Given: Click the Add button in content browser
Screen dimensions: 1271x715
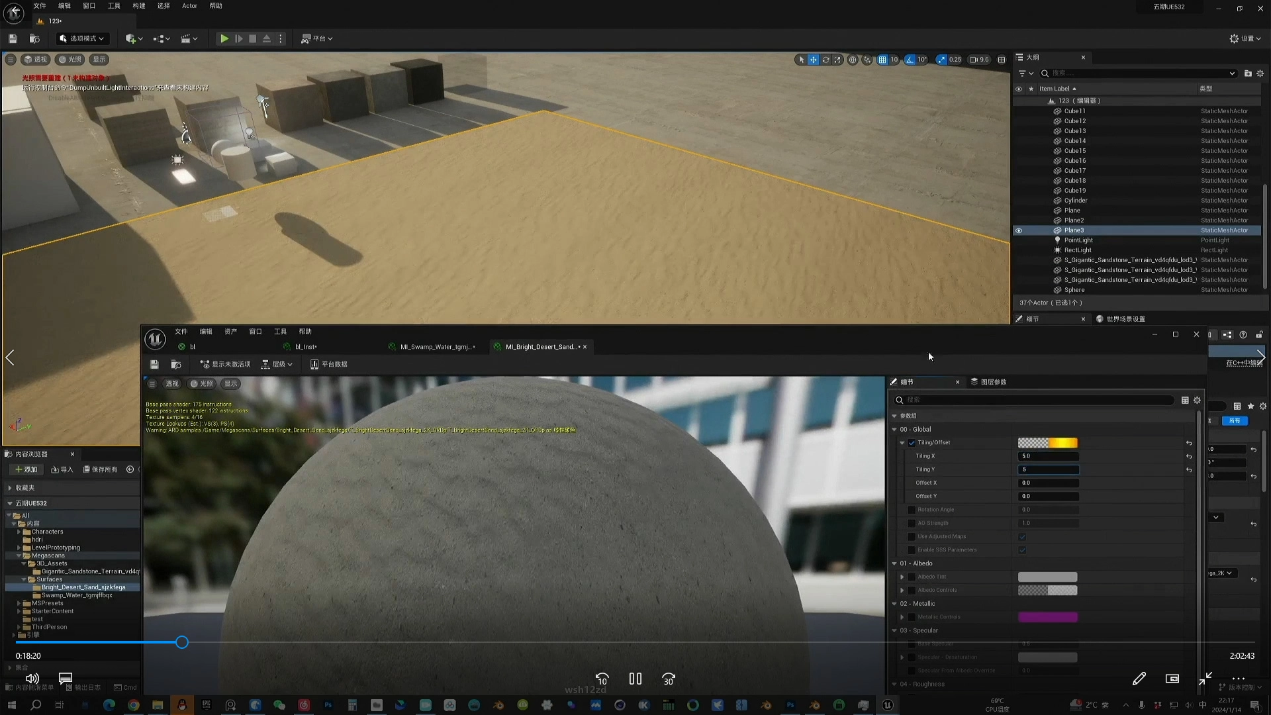Looking at the screenshot, I should pos(26,469).
